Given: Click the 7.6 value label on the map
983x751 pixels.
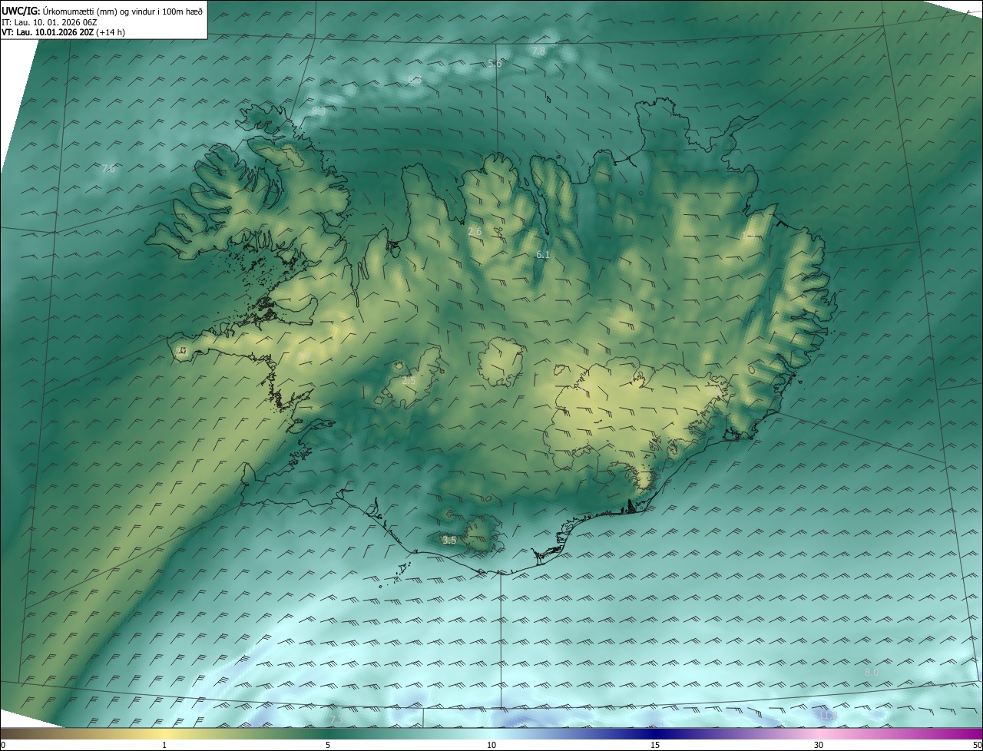Looking at the screenshot, I should click(108, 169).
